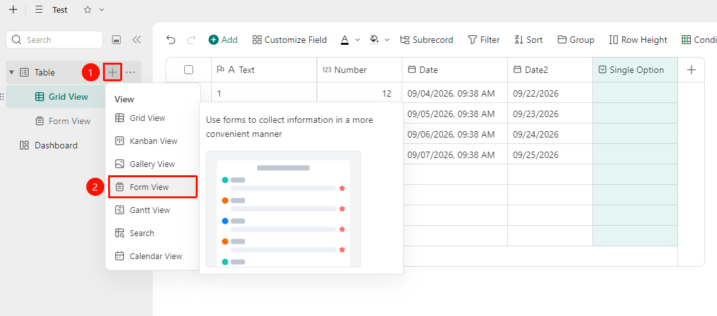Click Subrecord in toolbar

(x=426, y=40)
